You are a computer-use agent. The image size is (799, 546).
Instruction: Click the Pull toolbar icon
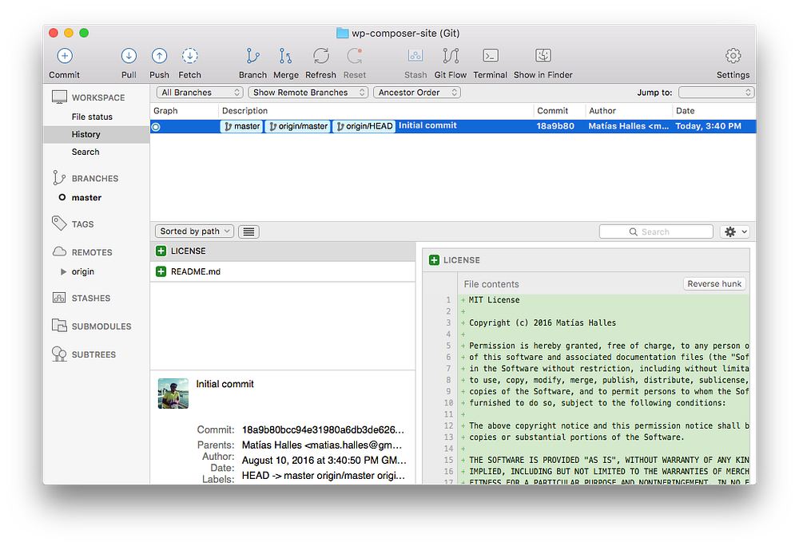pos(129,56)
